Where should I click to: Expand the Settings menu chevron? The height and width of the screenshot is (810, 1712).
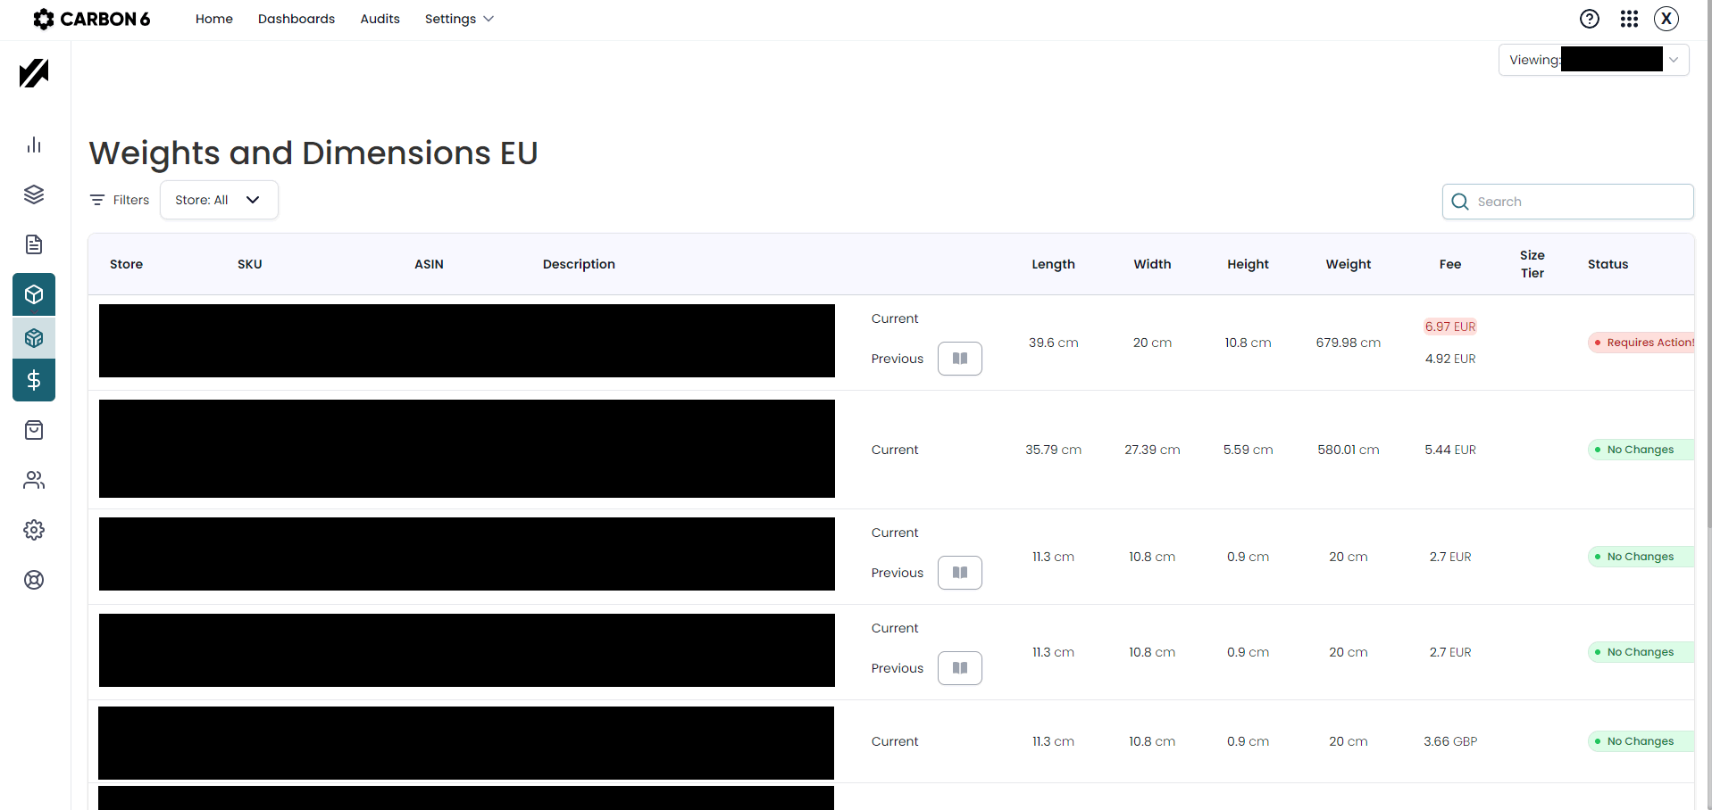click(489, 19)
